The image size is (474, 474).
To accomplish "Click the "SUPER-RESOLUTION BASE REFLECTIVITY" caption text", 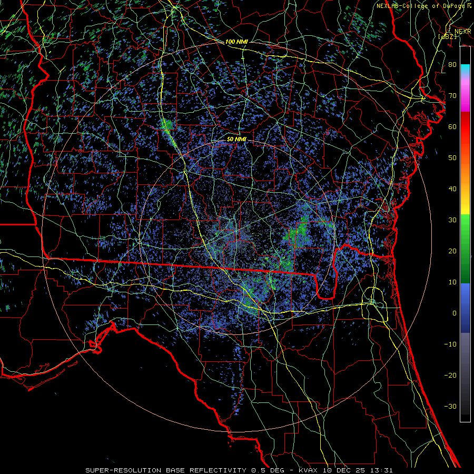I will click(166, 470).
